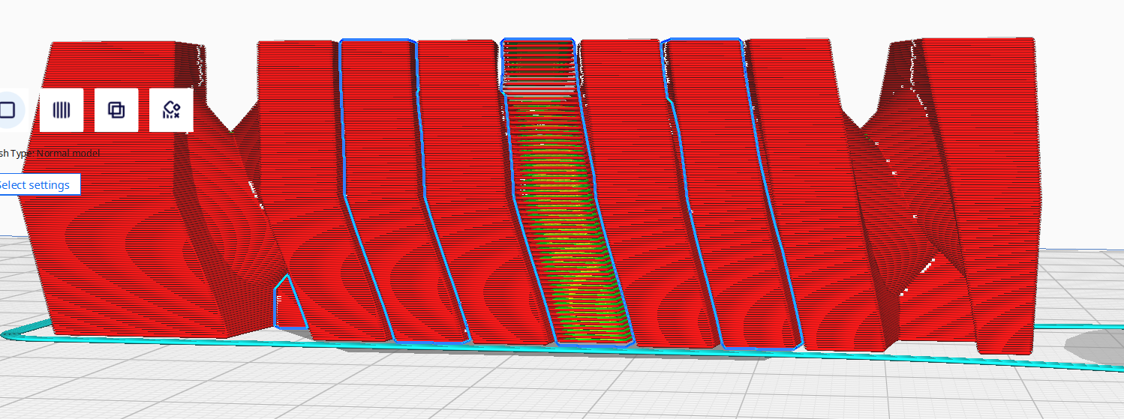The width and height of the screenshot is (1124, 419).
Task: Pick the Don't support overlaps icon
Action: tap(171, 110)
